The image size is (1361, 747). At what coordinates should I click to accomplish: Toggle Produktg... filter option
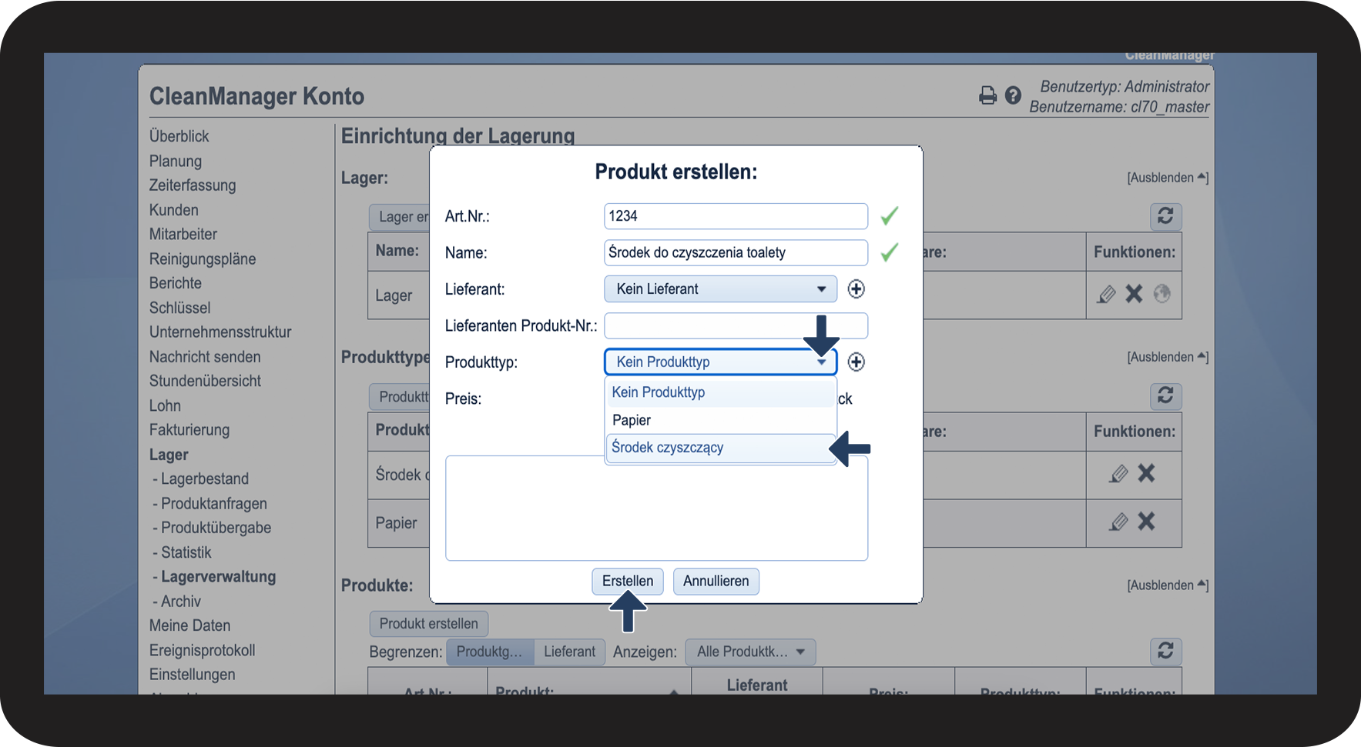(x=489, y=652)
